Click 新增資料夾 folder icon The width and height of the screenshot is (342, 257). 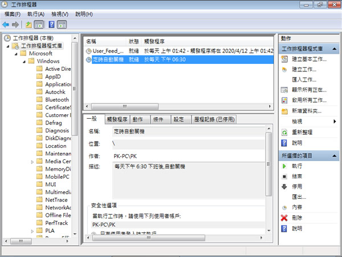click(284, 111)
